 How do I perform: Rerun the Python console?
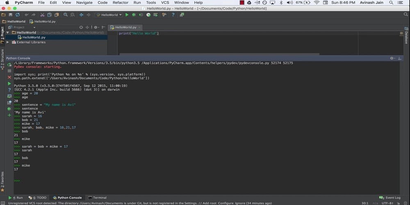point(9,64)
